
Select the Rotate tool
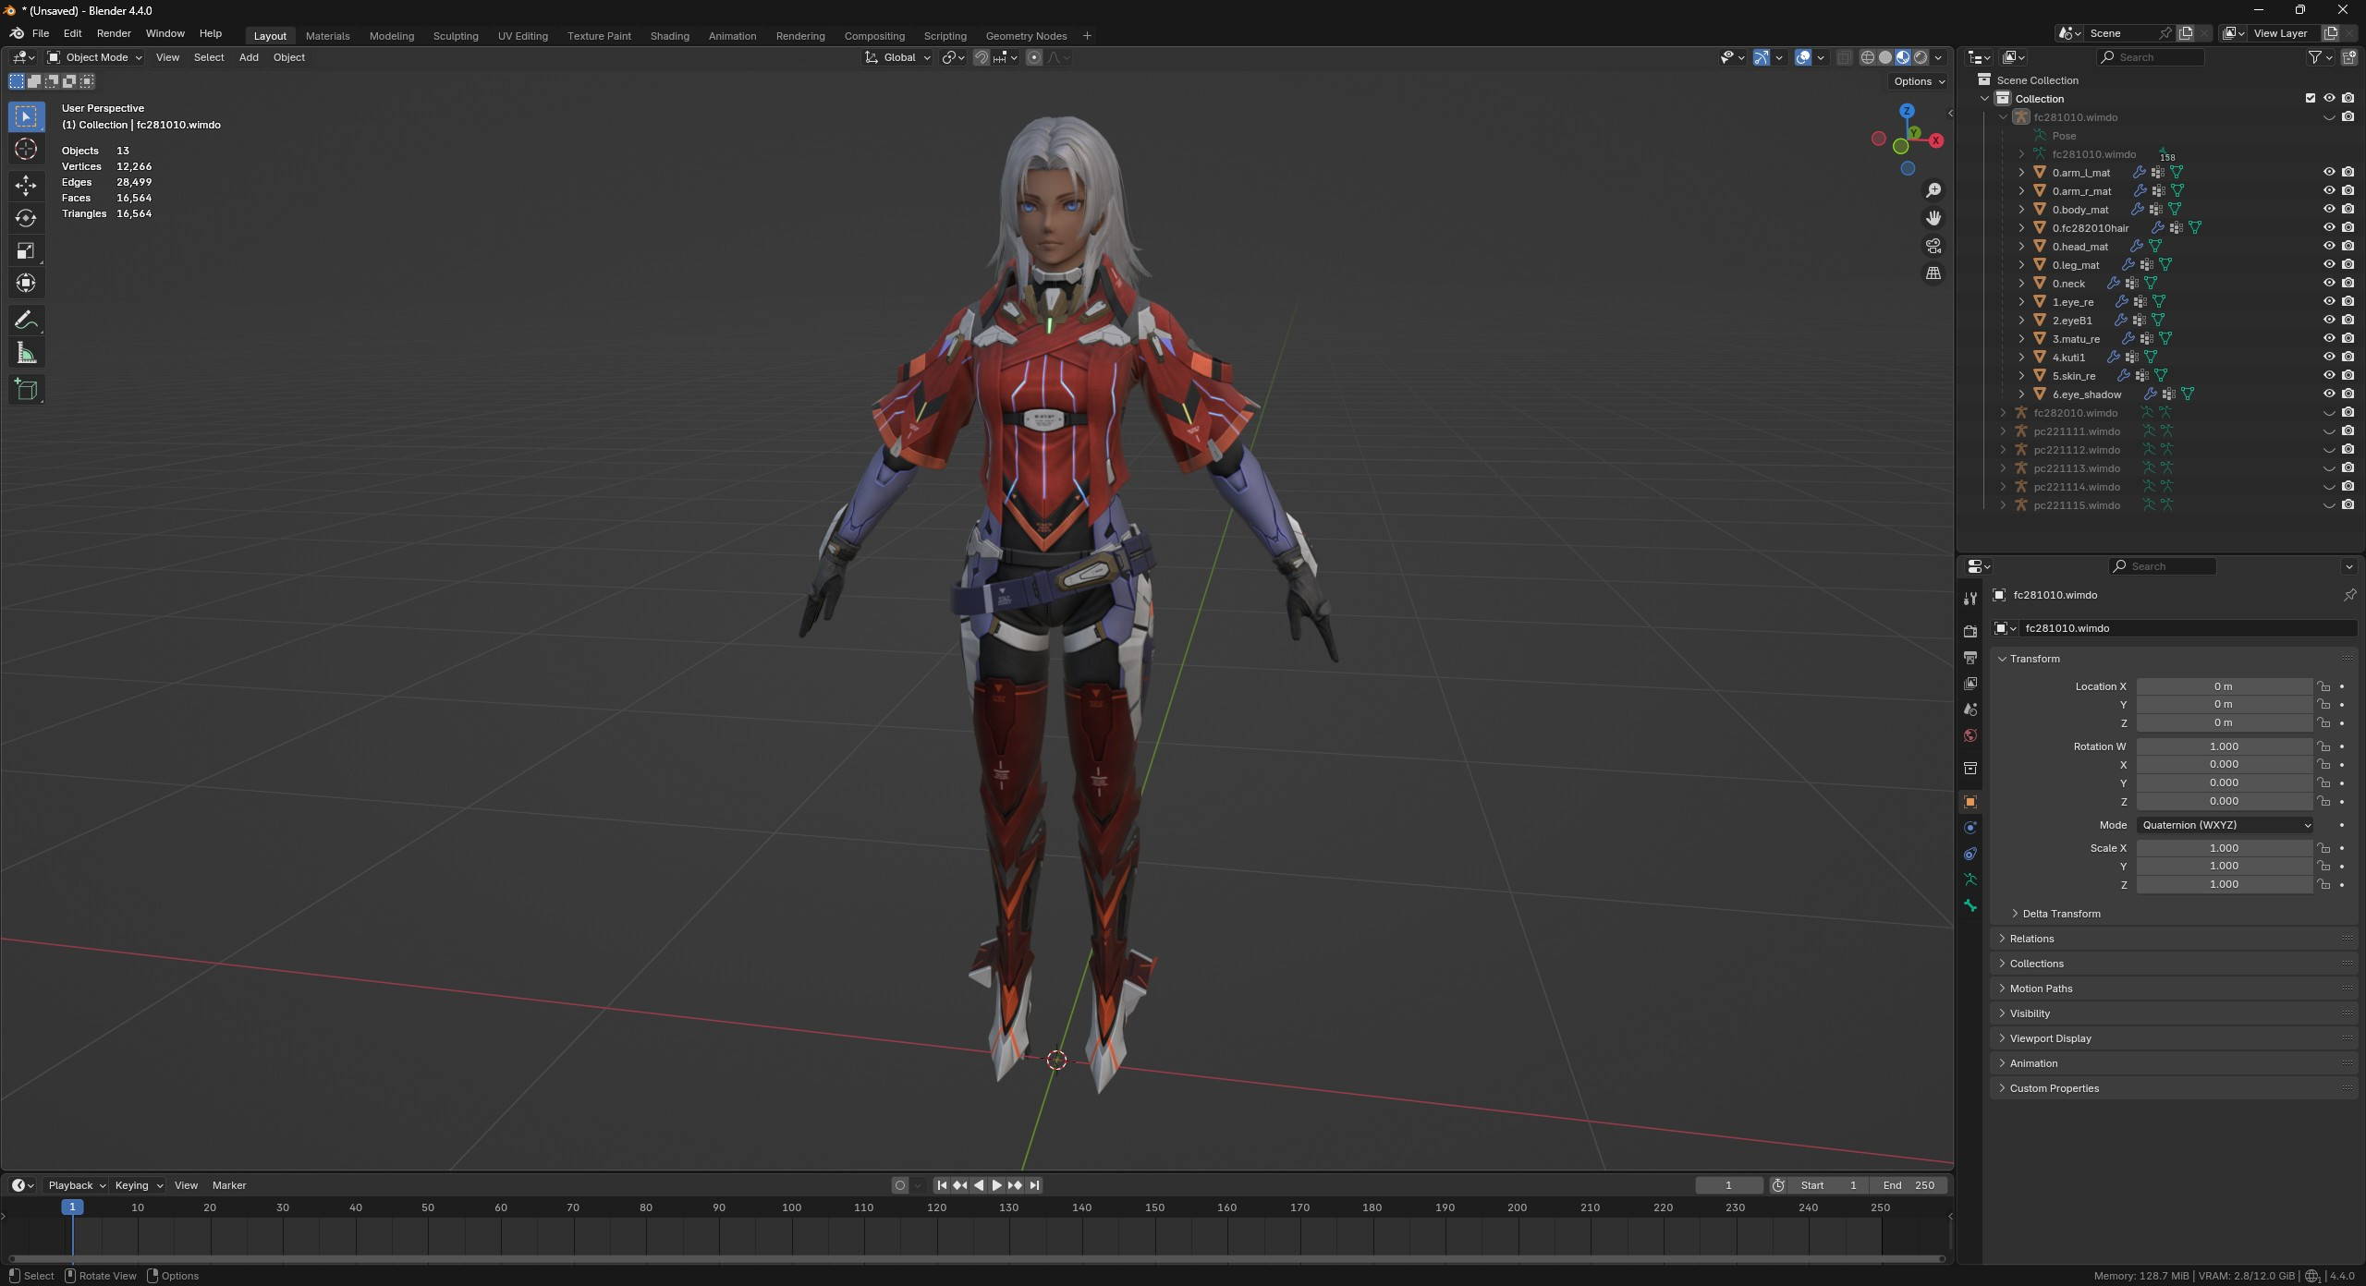click(x=26, y=217)
